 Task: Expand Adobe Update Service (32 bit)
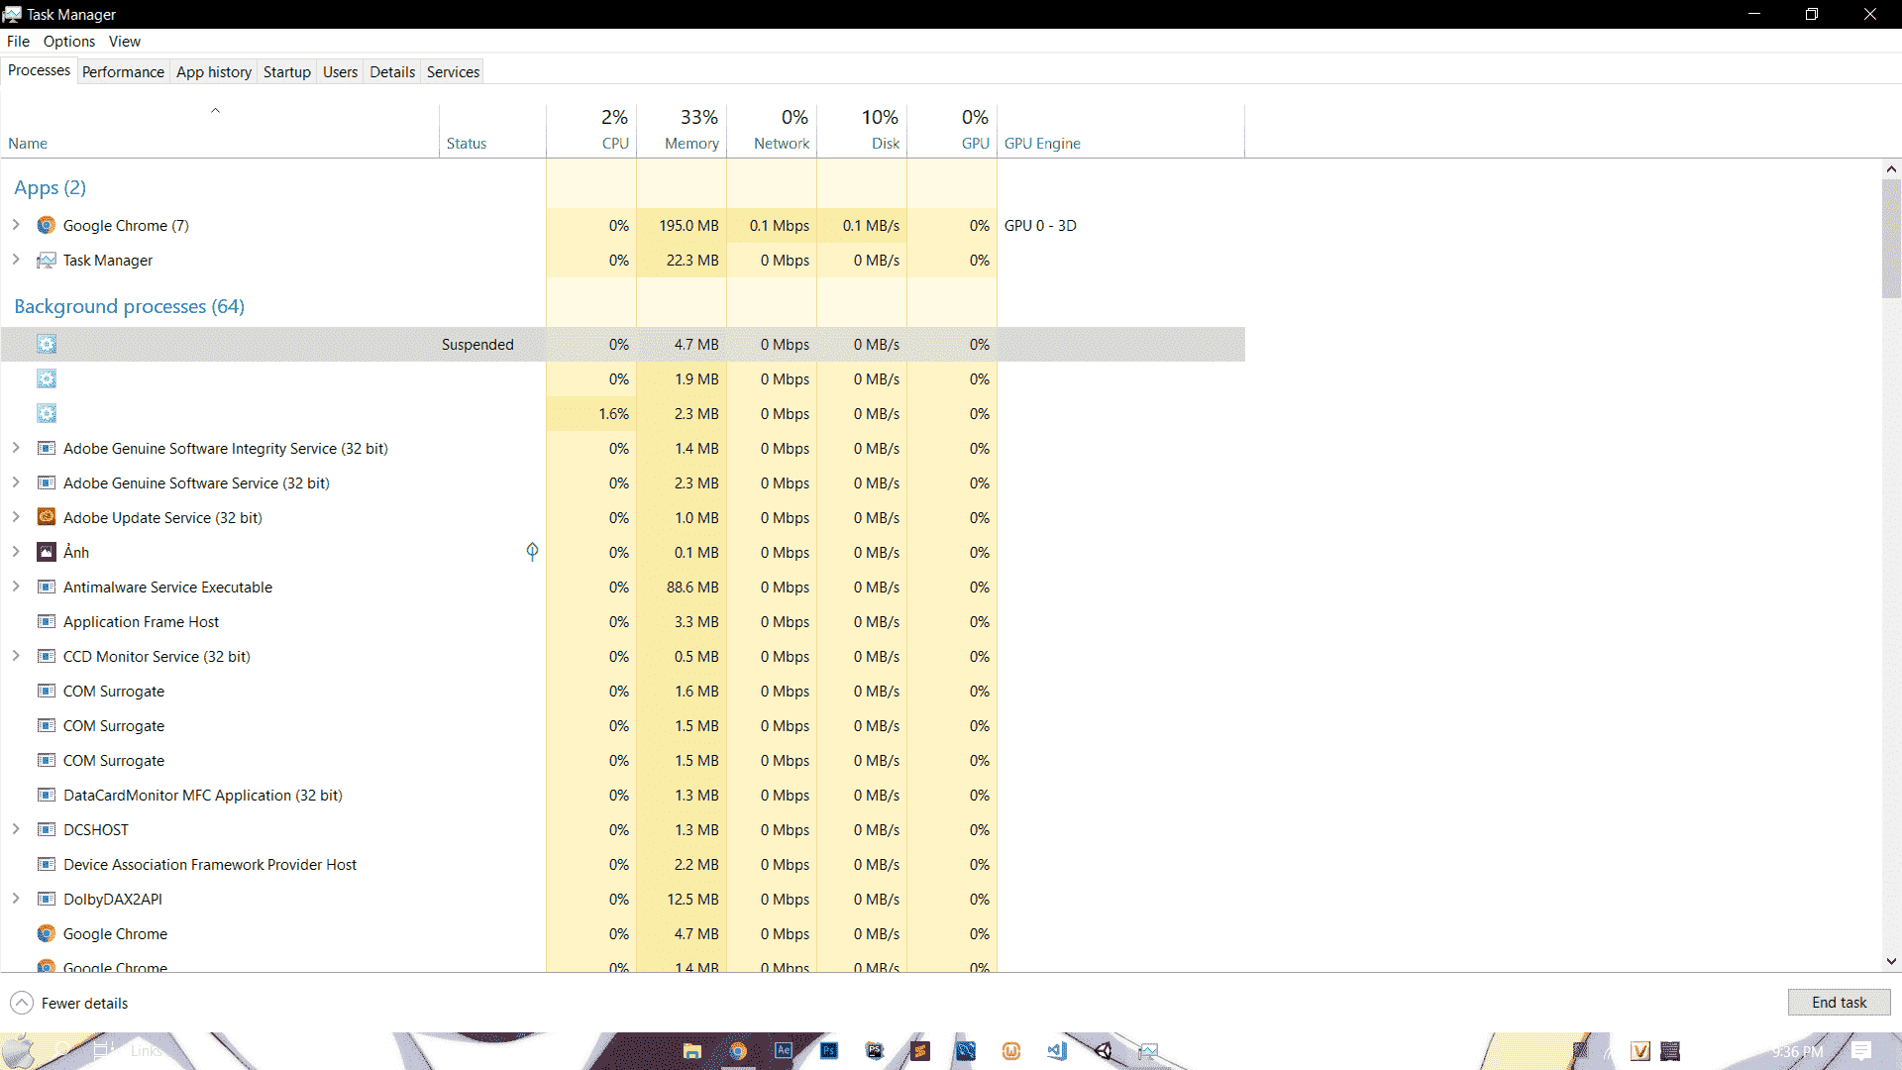pyautogui.click(x=16, y=517)
